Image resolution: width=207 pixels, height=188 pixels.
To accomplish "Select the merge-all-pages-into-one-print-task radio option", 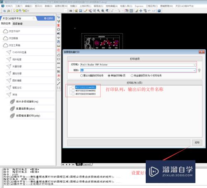I will point(132,76).
